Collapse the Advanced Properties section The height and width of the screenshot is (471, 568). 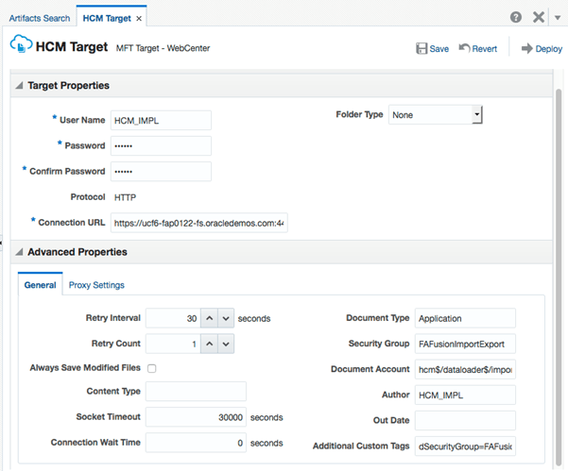pyautogui.click(x=19, y=253)
